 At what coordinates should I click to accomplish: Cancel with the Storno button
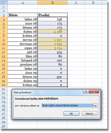90,113
